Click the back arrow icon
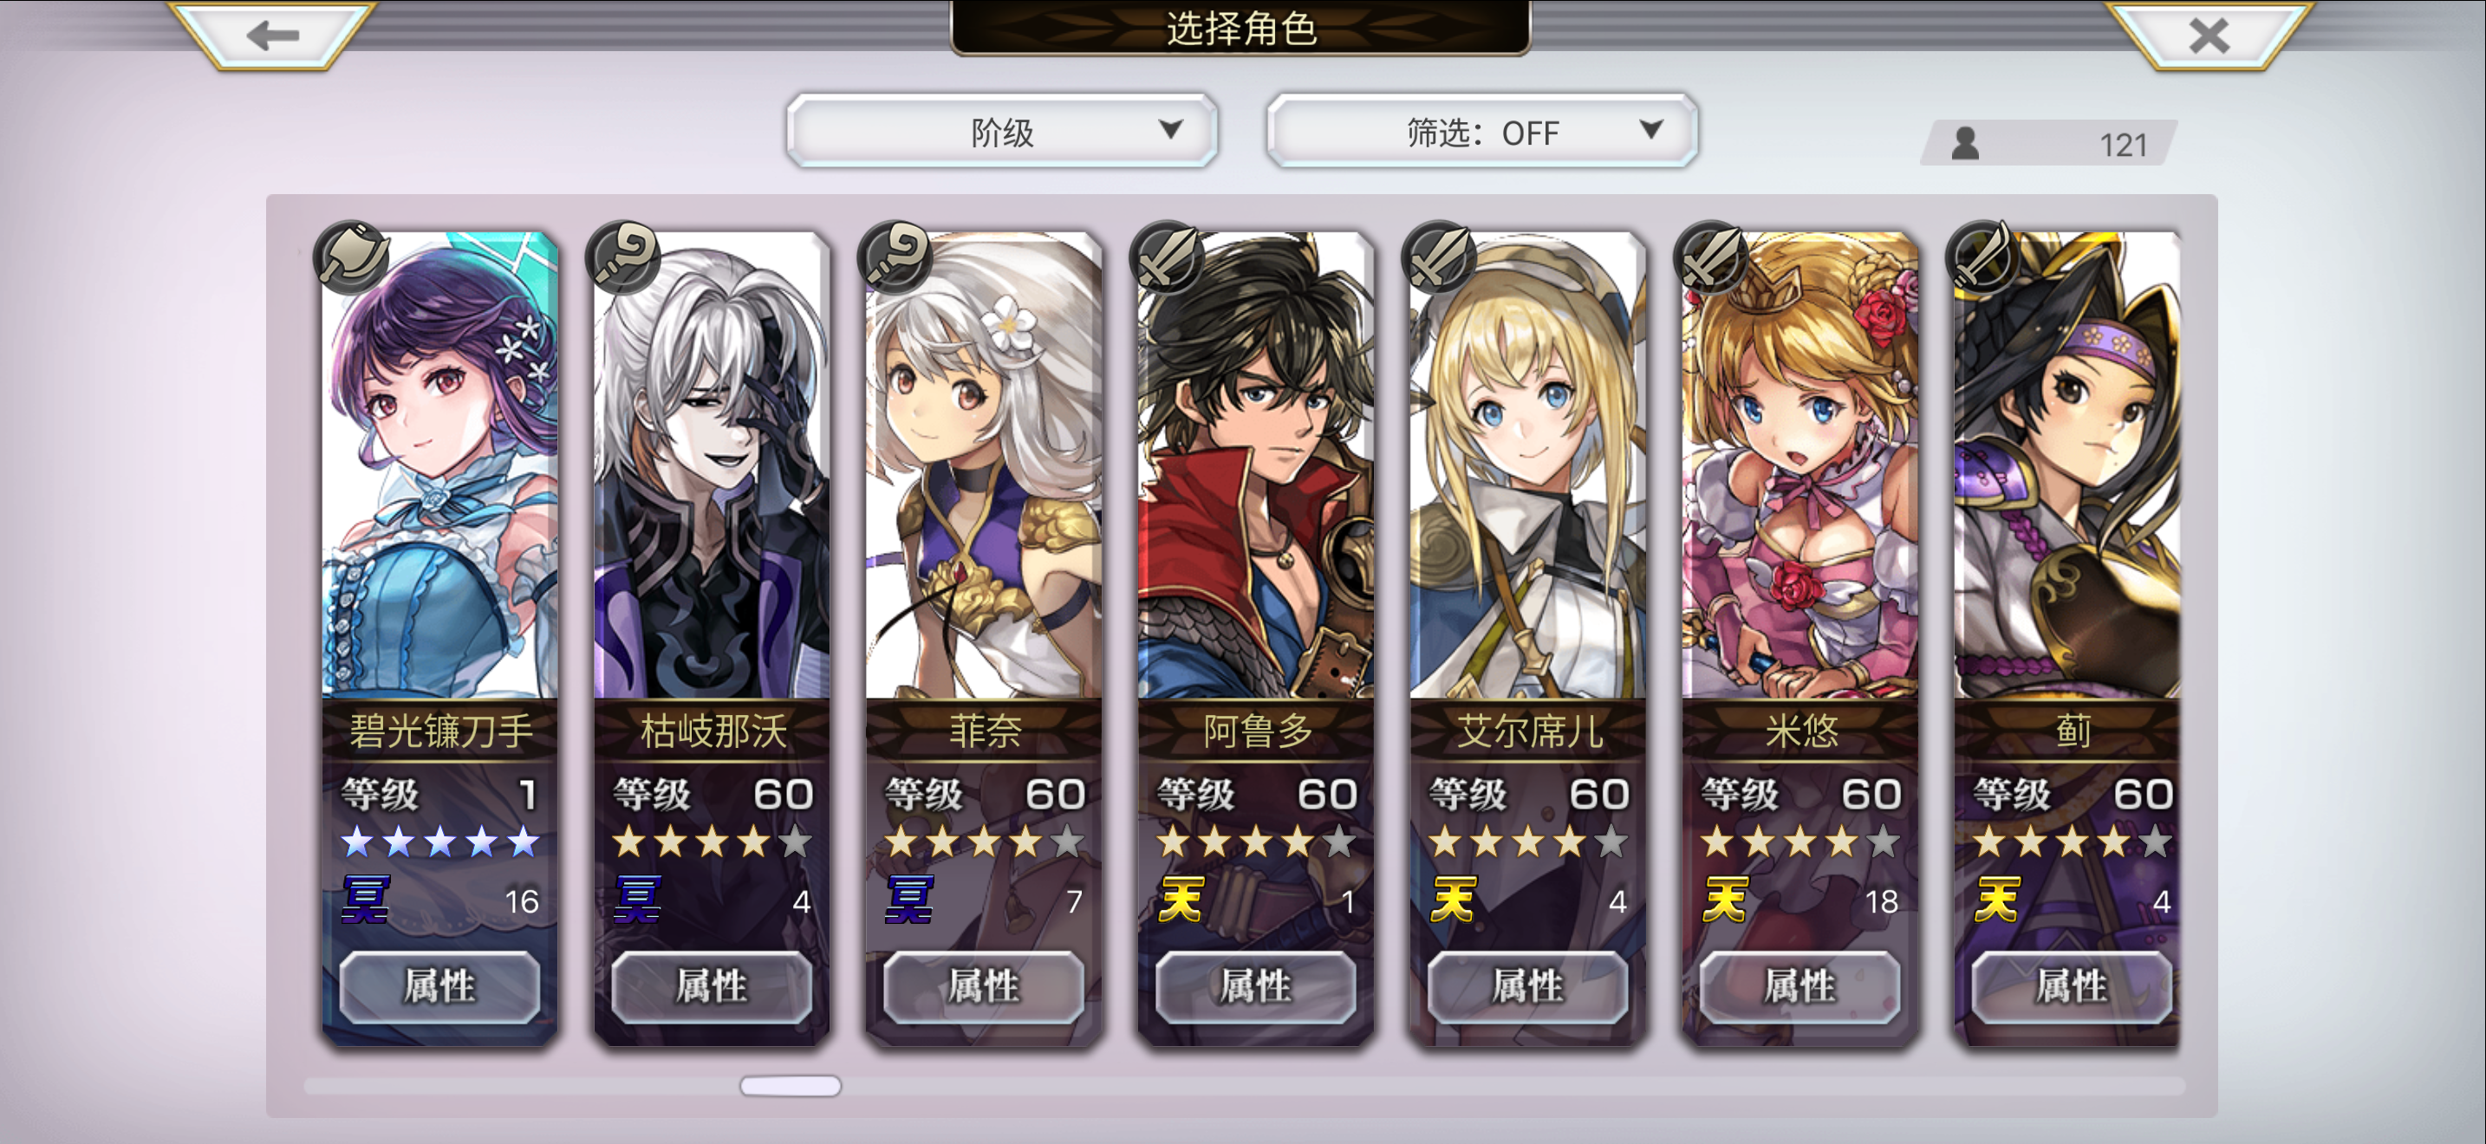2486x1144 pixels. [x=273, y=36]
